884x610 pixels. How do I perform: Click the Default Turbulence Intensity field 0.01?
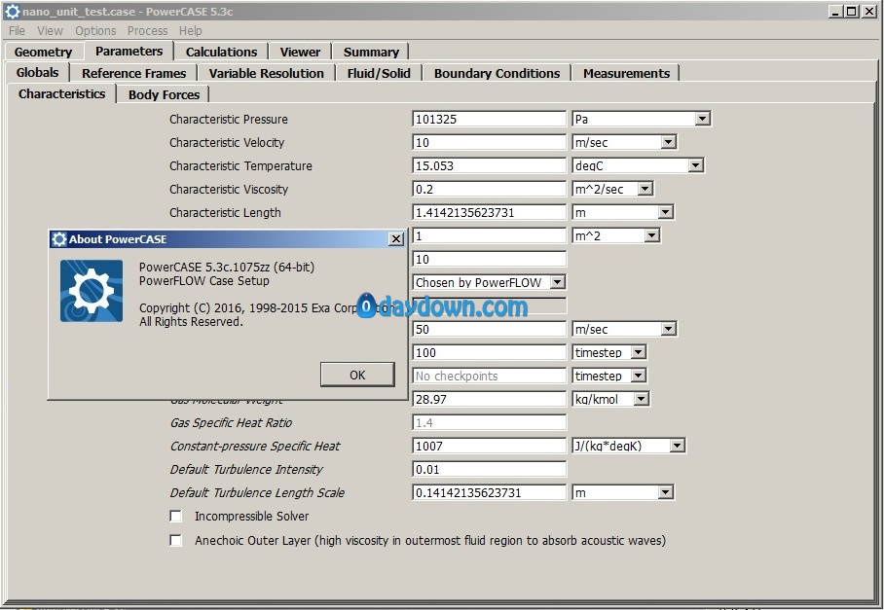point(489,469)
